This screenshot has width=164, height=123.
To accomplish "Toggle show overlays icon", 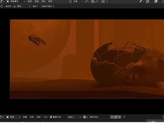I will [x=156, y=2].
